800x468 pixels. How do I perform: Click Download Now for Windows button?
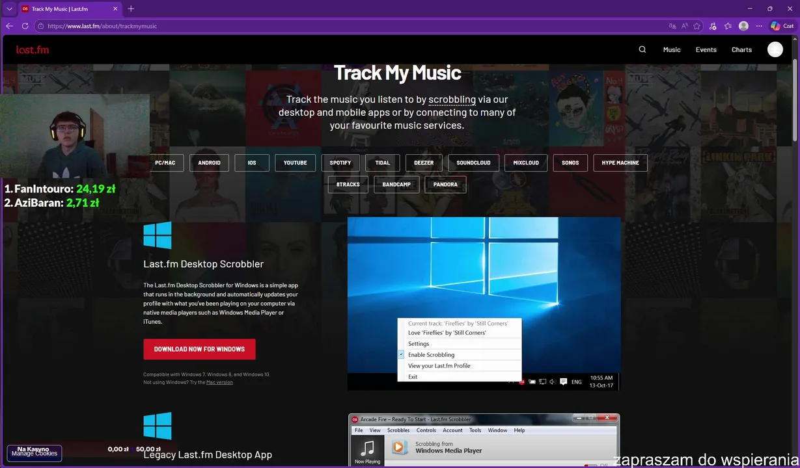point(199,349)
